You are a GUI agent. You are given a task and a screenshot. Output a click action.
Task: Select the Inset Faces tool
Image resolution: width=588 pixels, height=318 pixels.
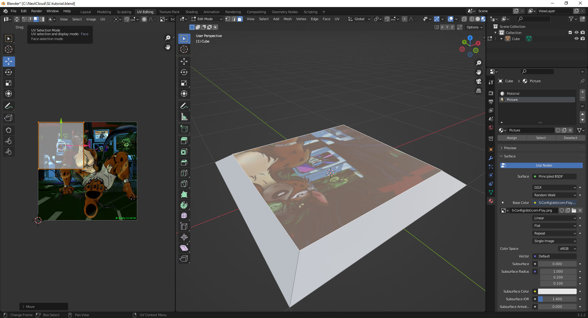tap(184, 152)
